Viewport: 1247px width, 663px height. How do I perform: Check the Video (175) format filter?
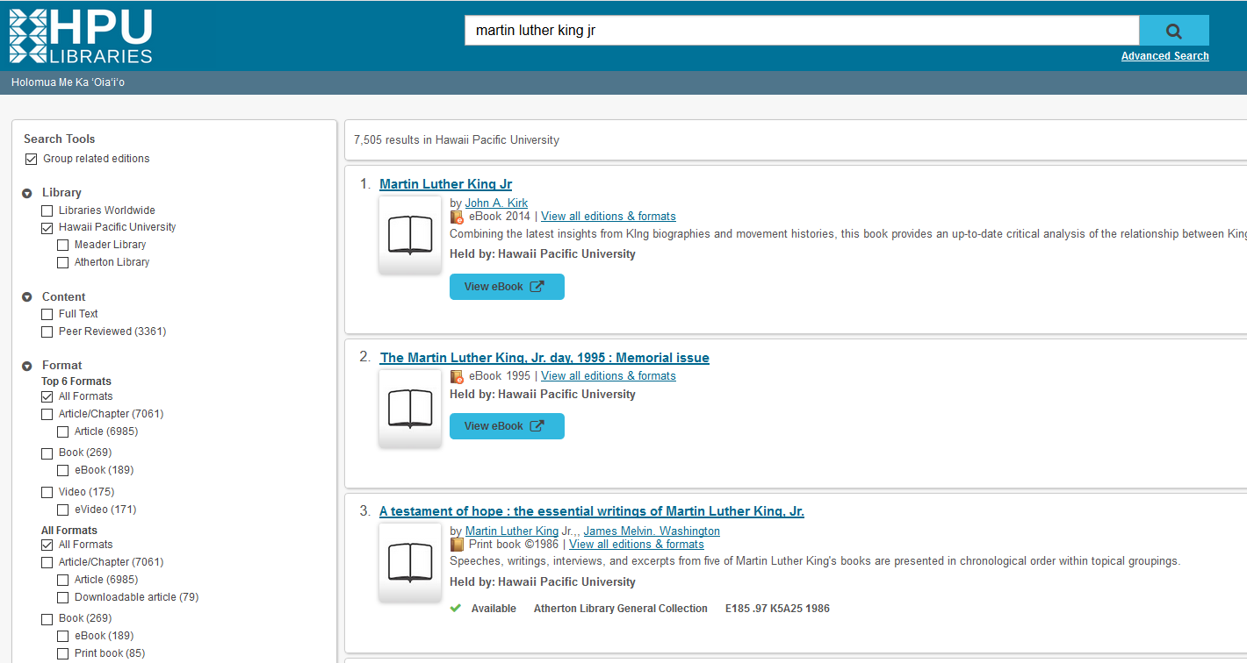click(47, 492)
